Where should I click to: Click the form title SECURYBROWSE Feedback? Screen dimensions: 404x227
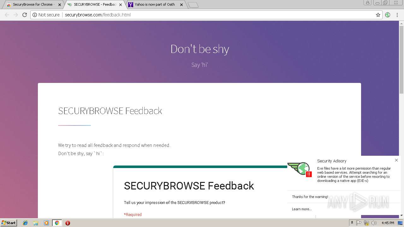[189, 186]
